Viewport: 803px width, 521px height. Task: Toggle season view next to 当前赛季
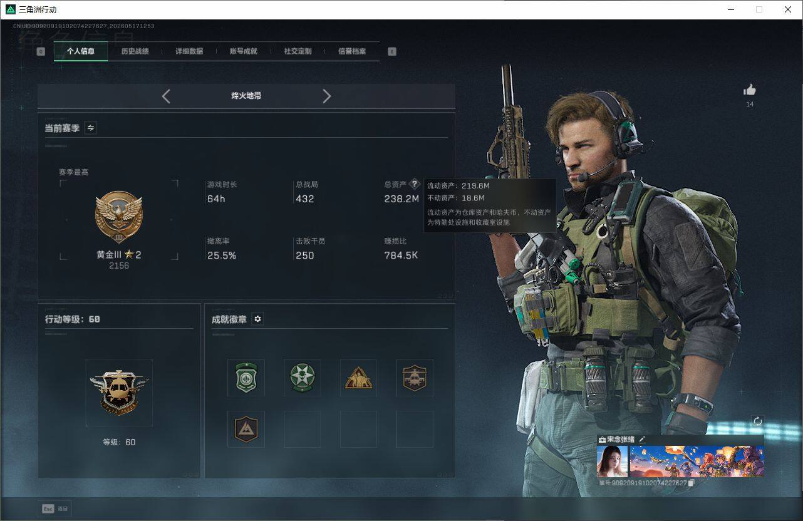click(91, 128)
